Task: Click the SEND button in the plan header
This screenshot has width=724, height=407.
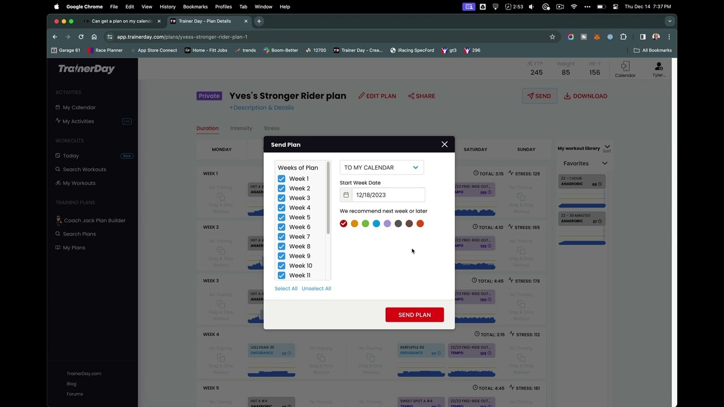Action: (539, 96)
